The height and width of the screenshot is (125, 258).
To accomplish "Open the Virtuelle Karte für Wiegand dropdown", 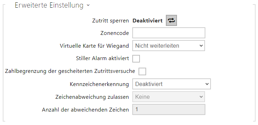I will 169,46.
